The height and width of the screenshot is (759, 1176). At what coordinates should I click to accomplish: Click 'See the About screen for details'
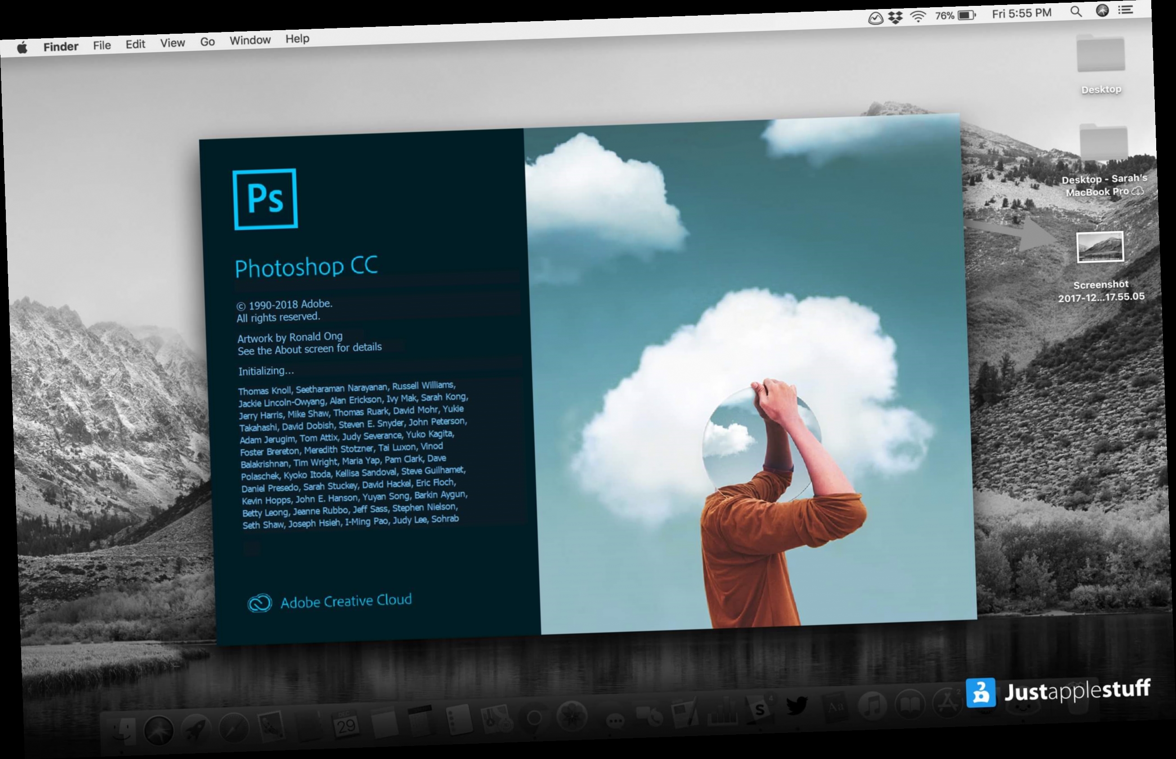click(310, 349)
